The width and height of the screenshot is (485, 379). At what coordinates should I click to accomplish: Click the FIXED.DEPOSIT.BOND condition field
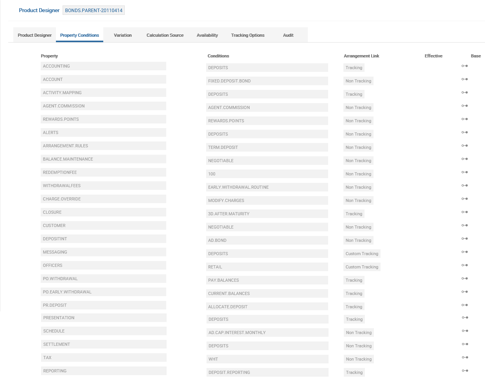click(267, 81)
